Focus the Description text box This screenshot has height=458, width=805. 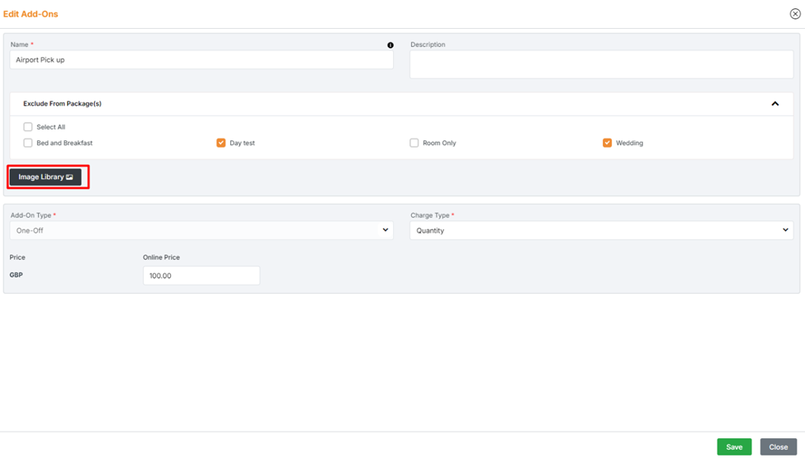pyautogui.click(x=601, y=64)
